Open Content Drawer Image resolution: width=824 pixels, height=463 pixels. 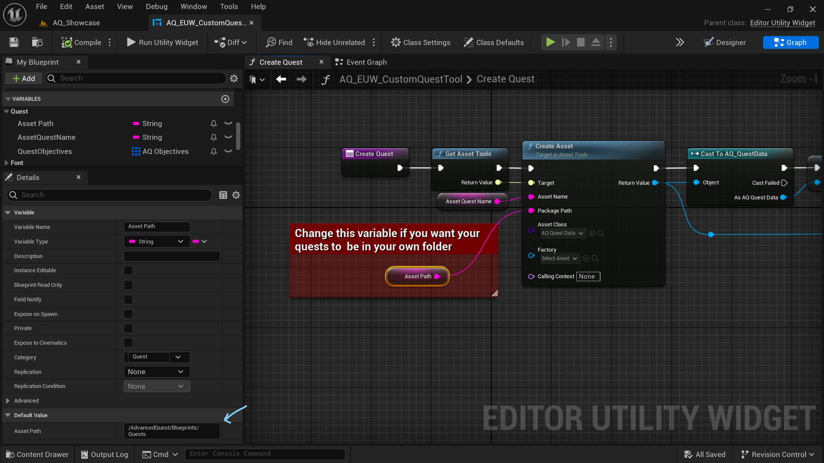tap(37, 454)
